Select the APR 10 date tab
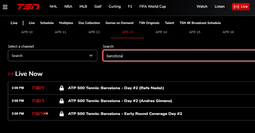The height and width of the screenshot is (133, 255). point(27,32)
